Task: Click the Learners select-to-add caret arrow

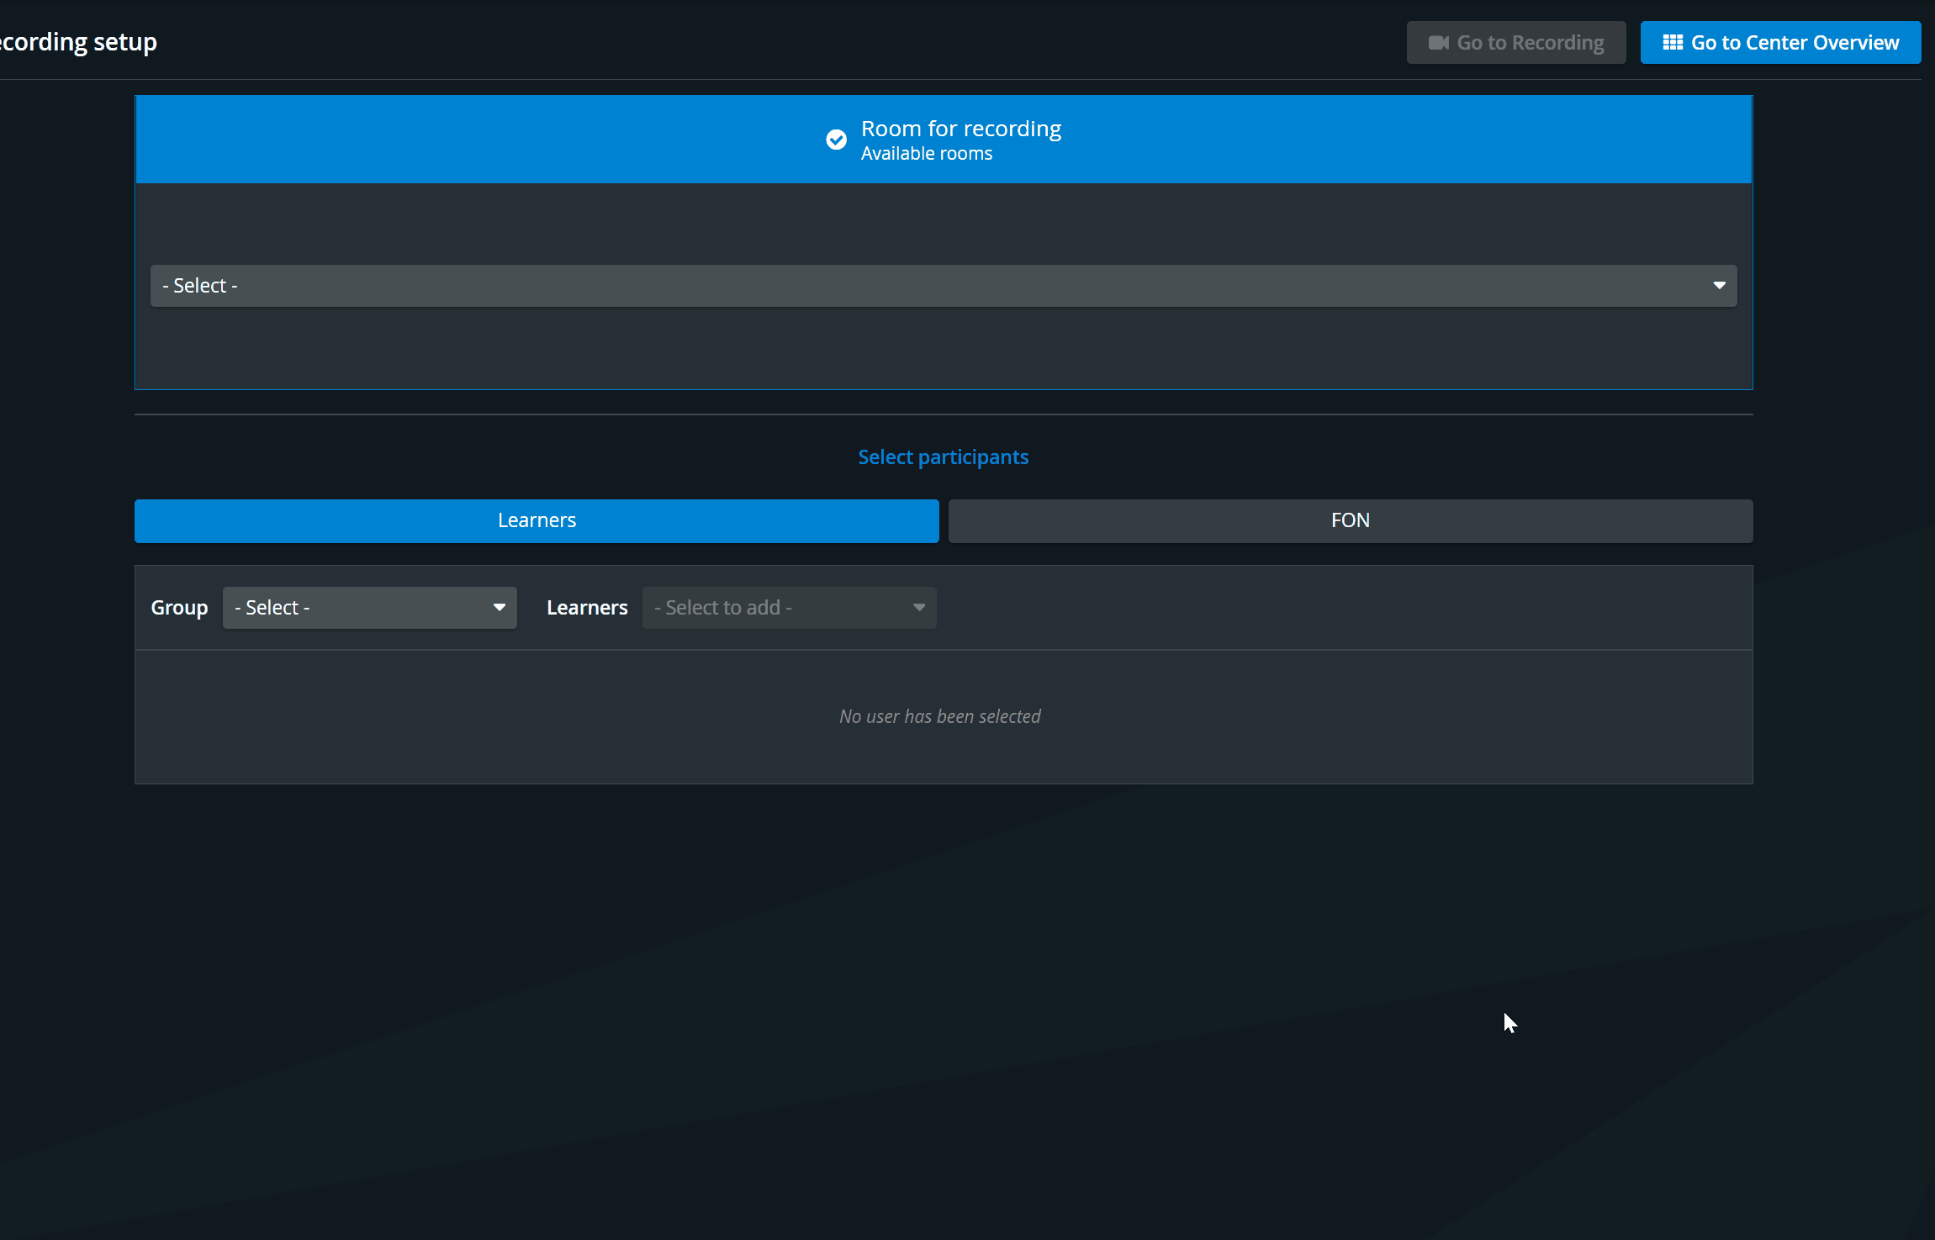Action: pos(918,608)
